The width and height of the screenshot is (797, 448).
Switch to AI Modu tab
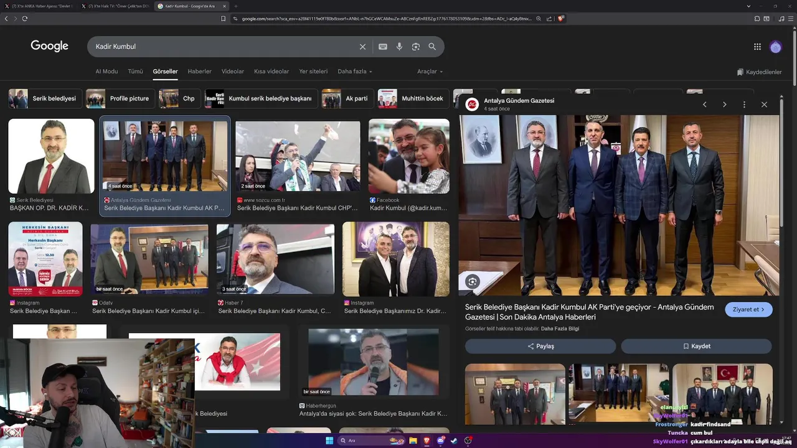(x=106, y=72)
